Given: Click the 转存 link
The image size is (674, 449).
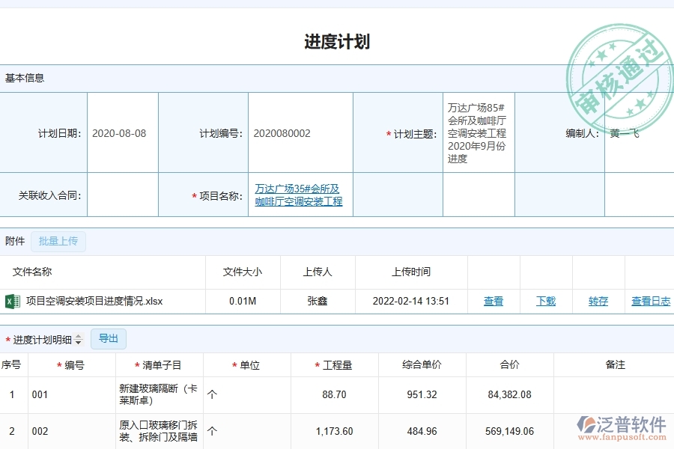Looking at the screenshot, I should click(598, 301).
